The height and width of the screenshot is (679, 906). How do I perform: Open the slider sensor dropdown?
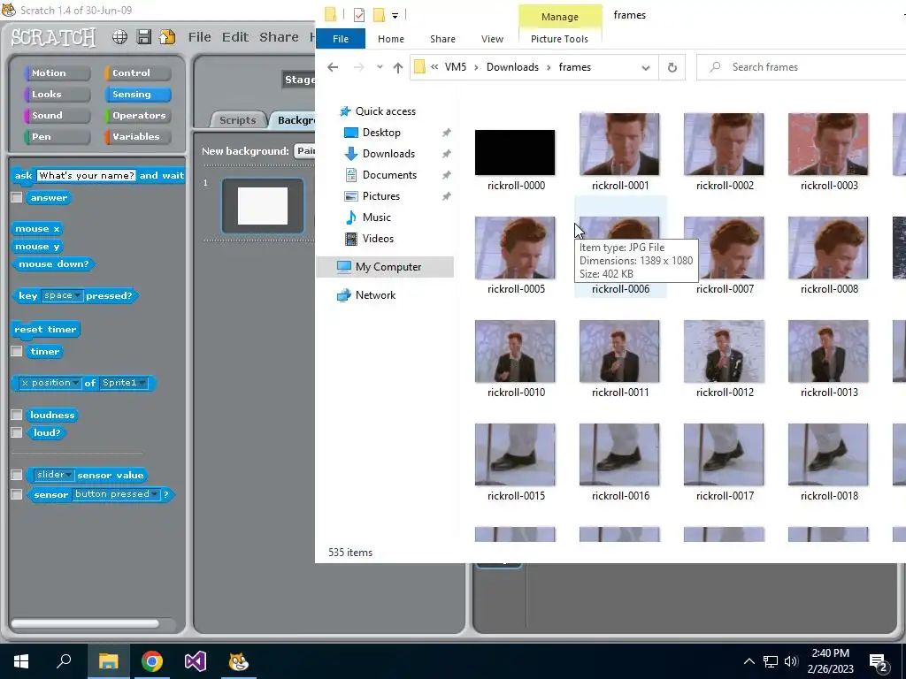click(x=53, y=475)
